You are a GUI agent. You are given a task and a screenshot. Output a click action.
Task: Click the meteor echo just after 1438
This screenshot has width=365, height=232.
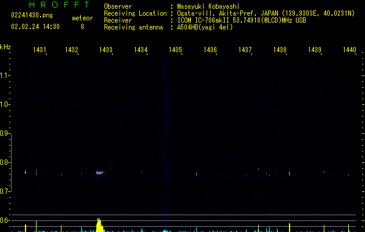coord(290,173)
